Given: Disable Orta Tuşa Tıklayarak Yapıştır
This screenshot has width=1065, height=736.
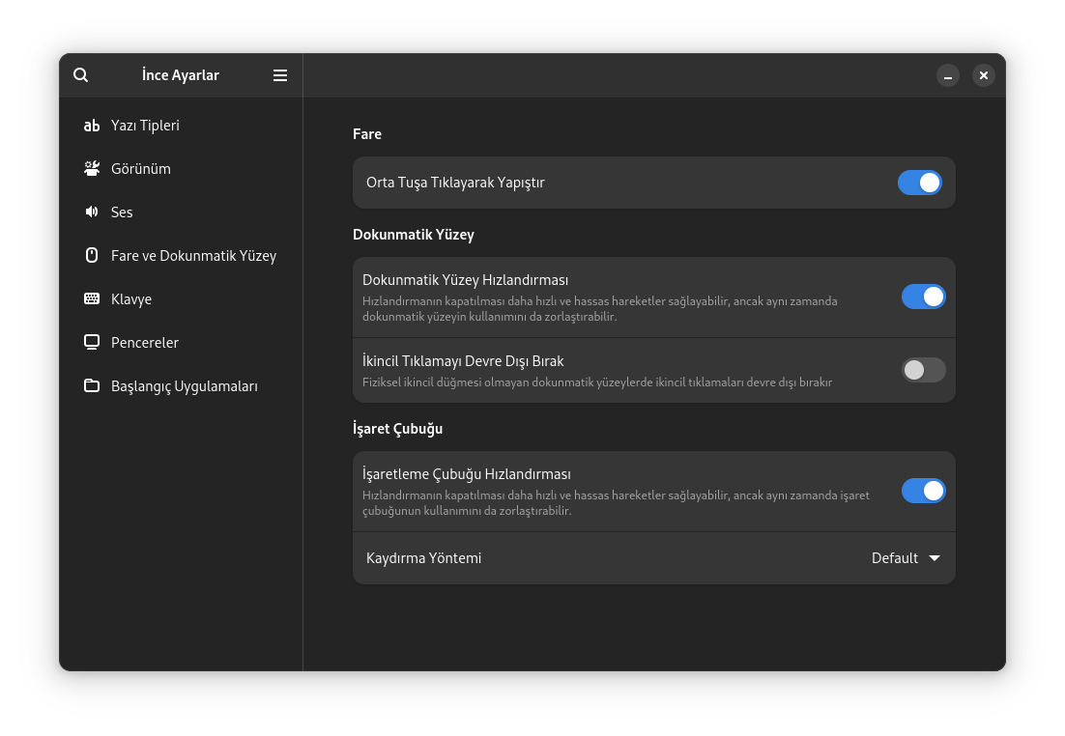Looking at the screenshot, I should click(x=919, y=182).
